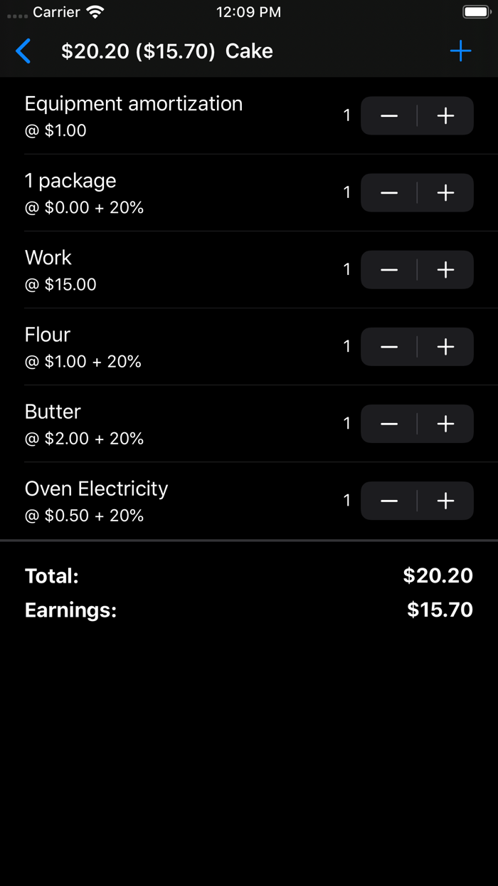Decrease the Work quantity
The width and height of the screenshot is (498, 886).
tap(389, 269)
